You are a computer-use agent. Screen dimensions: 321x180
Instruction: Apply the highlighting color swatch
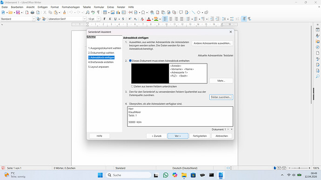click(x=156, y=19)
